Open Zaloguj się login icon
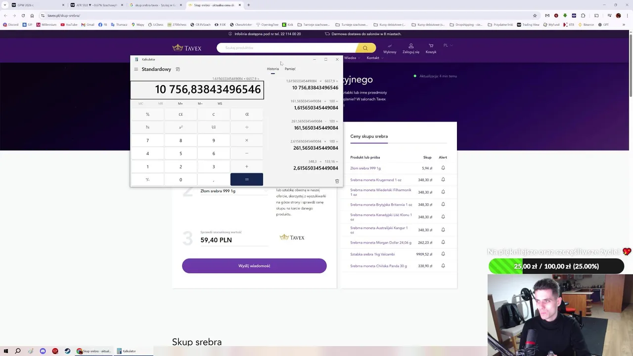 pyautogui.click(x=410, y=48)
